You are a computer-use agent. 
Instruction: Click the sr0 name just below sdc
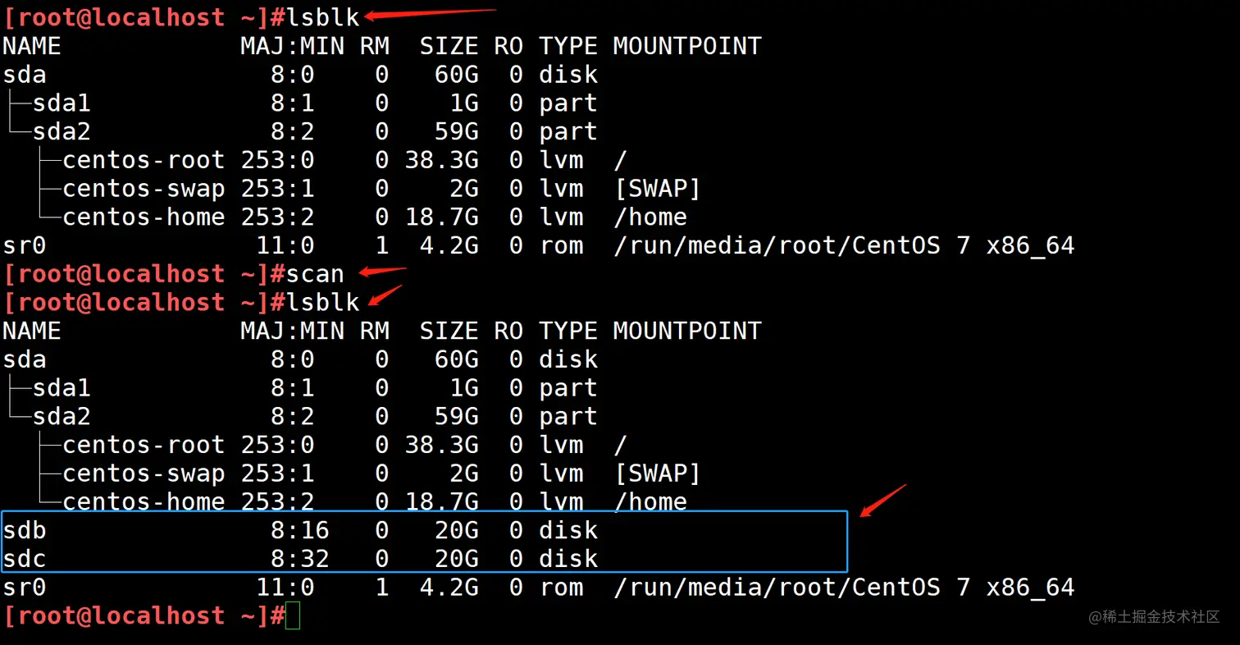[25, 588]
